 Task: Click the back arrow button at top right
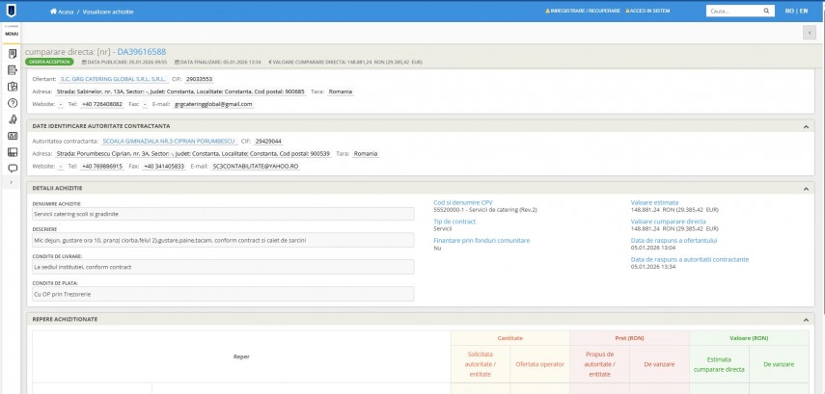810,32
